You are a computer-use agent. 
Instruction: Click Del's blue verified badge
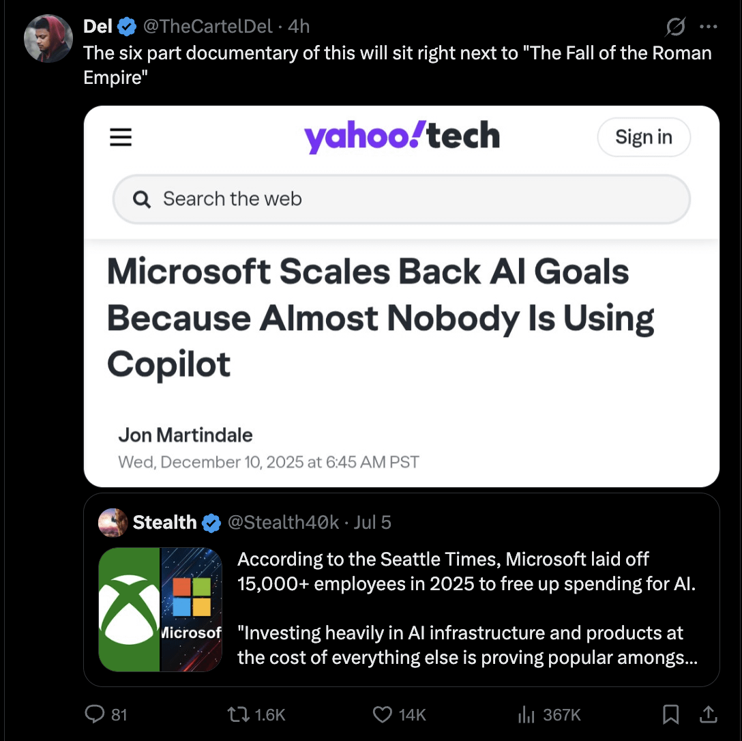[126, 27]
